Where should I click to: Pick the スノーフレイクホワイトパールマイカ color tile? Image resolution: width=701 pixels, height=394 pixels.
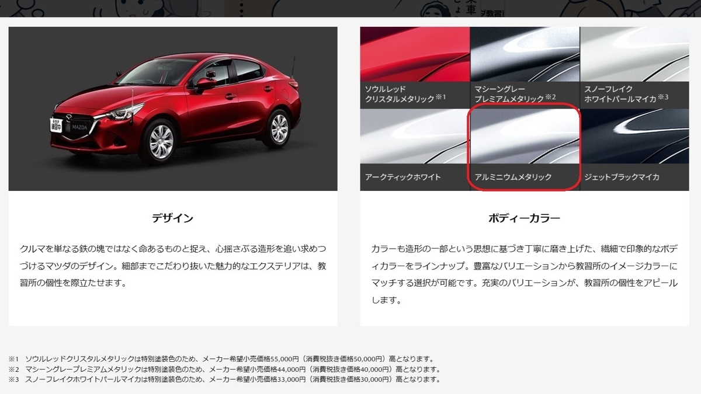click(x=634, y=68)
